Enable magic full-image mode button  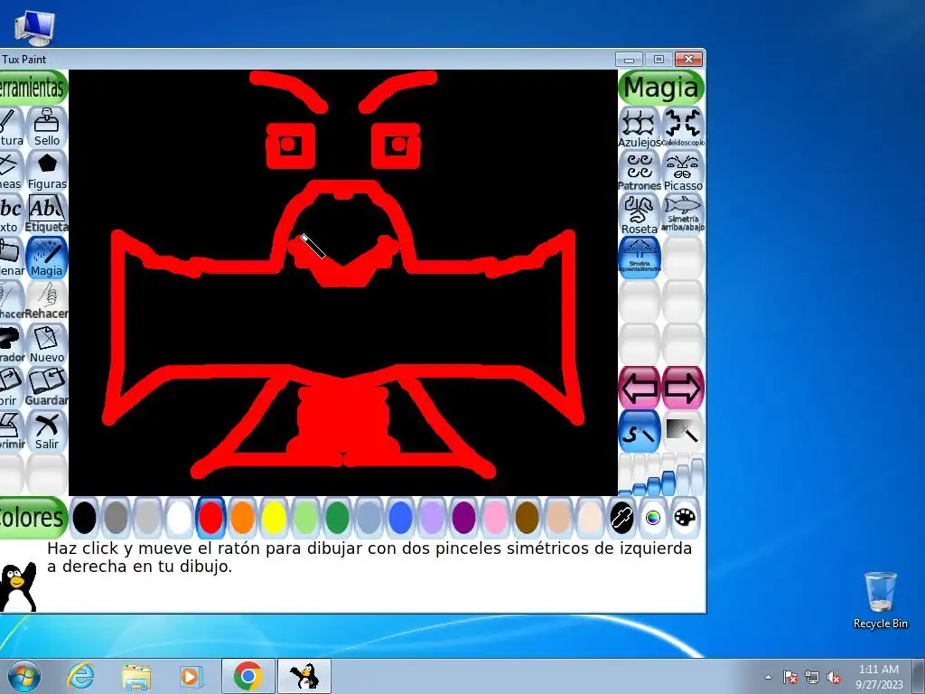(683, 431)
